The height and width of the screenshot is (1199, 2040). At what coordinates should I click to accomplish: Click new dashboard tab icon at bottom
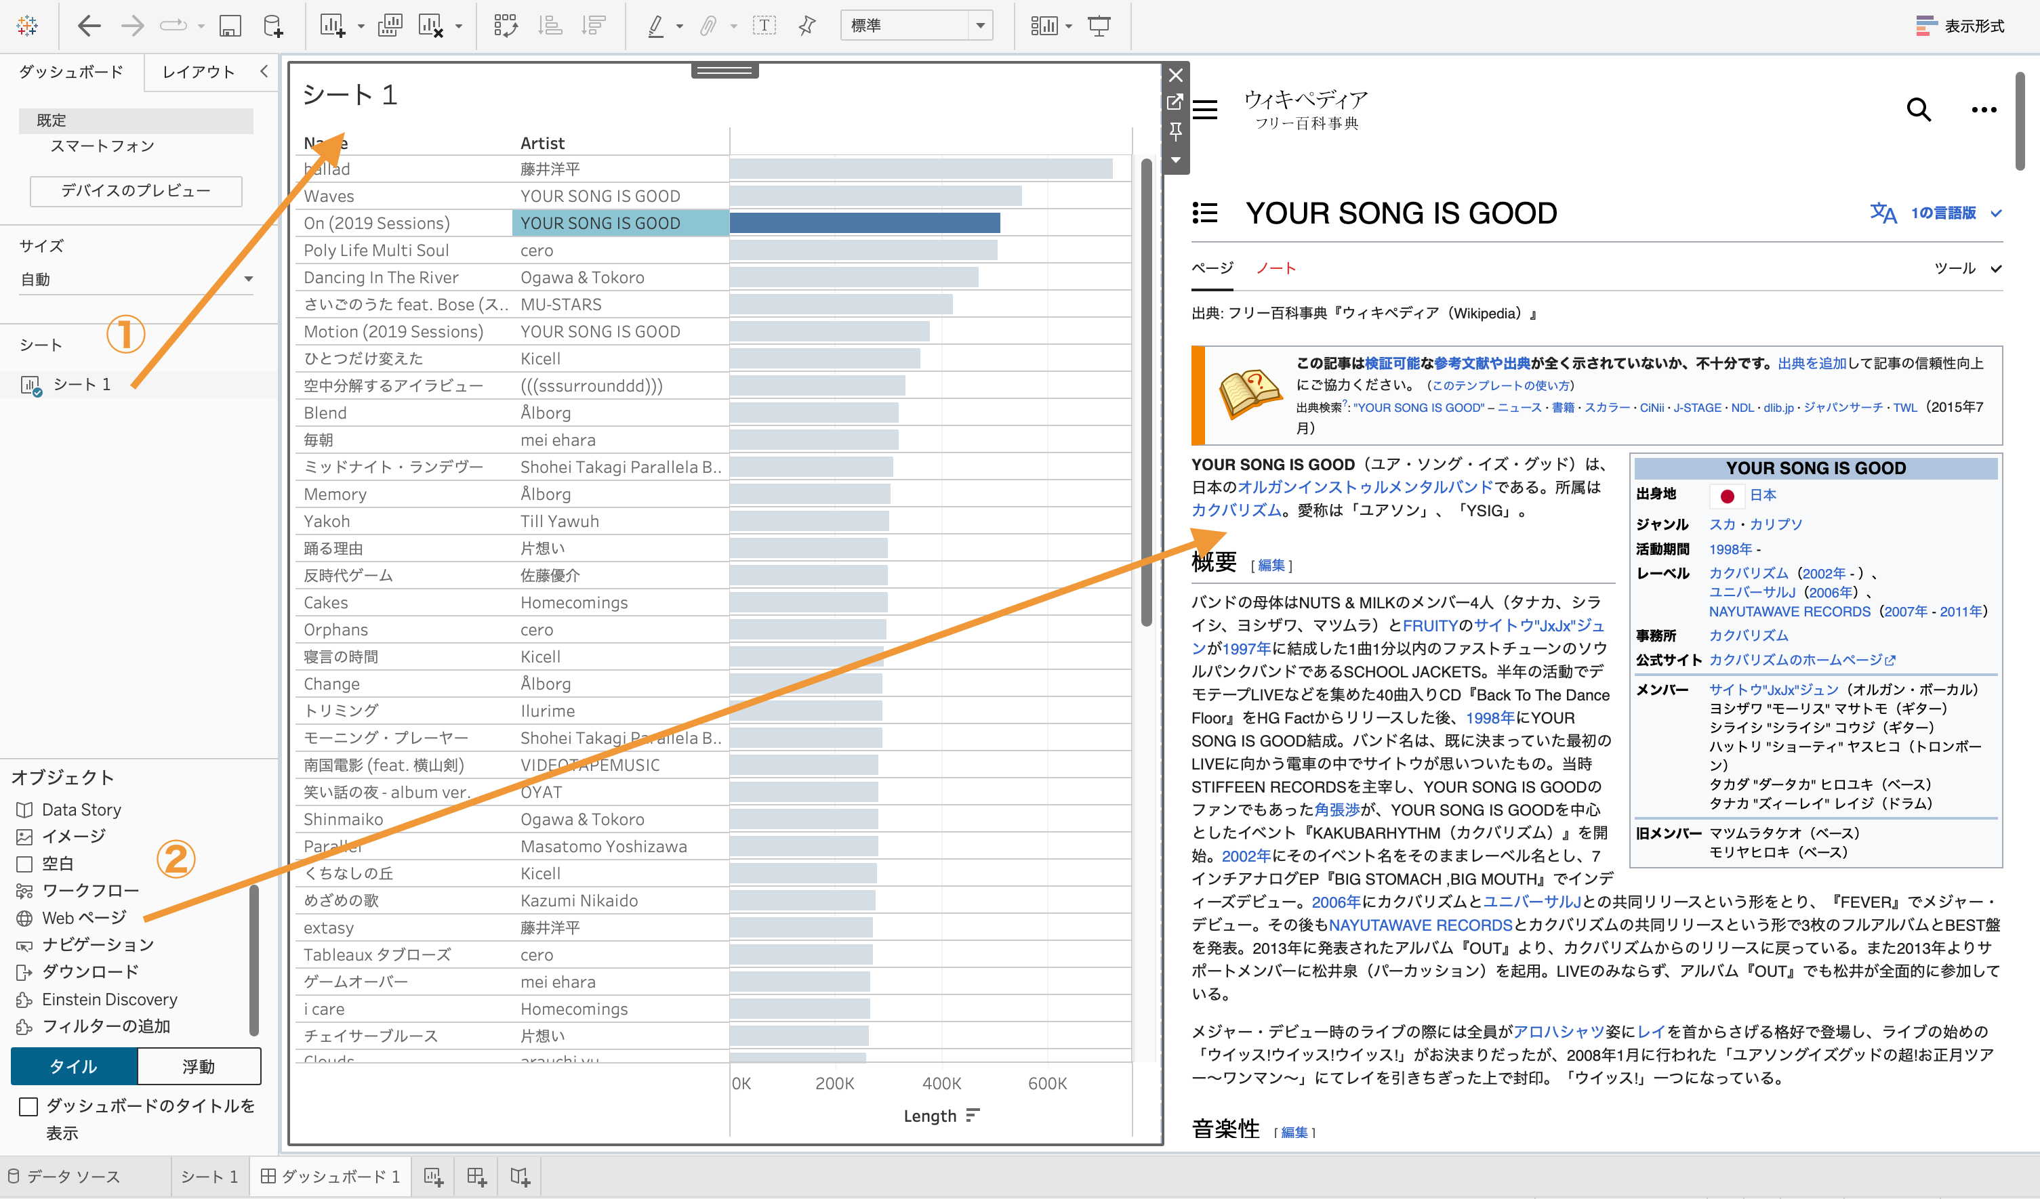[476, 1177]
